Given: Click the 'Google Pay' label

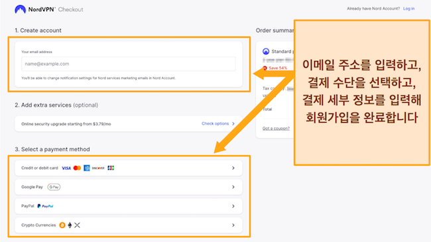Looking at the screenshot, I should click(x=32, y=187).
